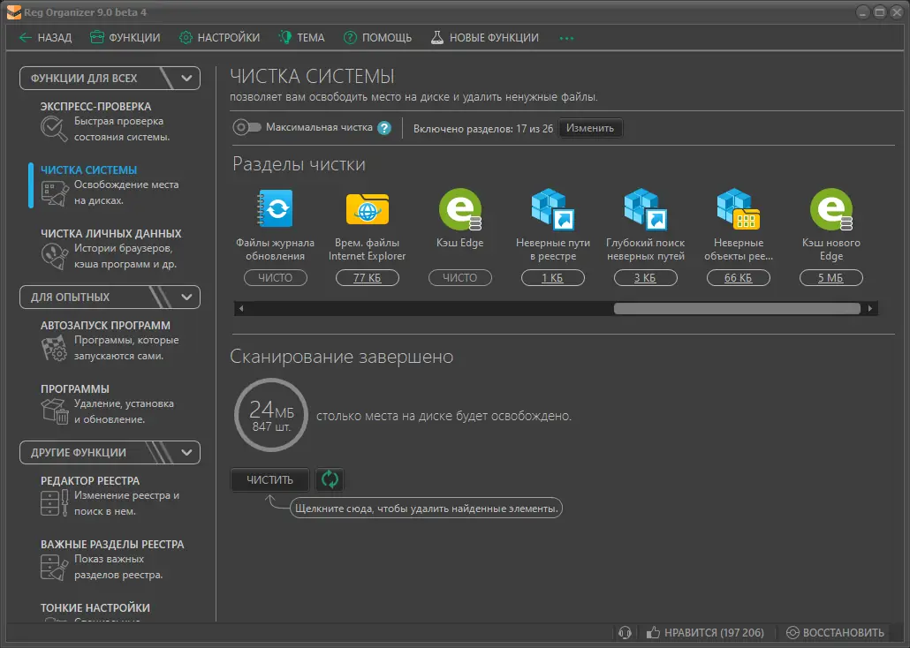Collapse the ДЛЯ ОПЫТНЫХ section
This screenshot has height=648, width=910.
(186, 297)
